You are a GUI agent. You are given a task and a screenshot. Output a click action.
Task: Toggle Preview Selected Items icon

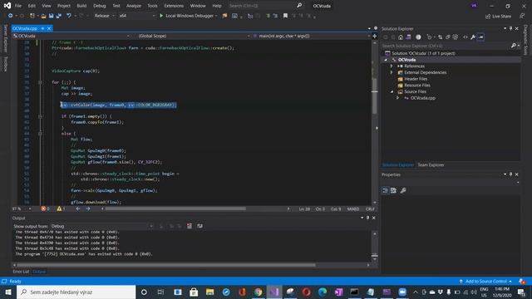[x=480, y=37]
